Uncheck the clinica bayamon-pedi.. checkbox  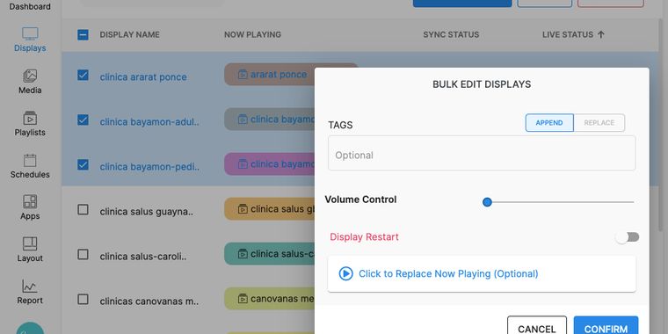(83, 164)
